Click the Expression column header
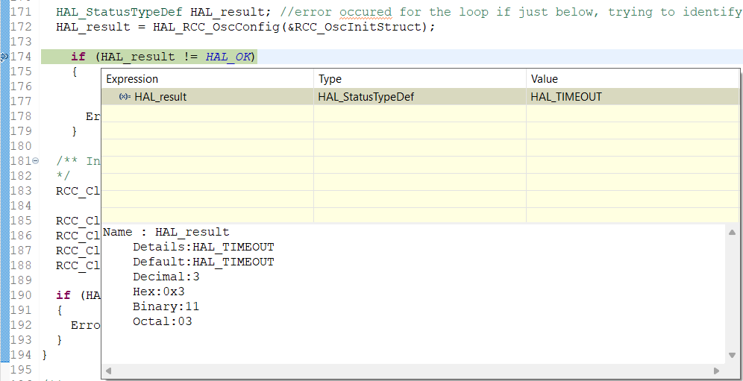Screen dimensions: 743x381 coord(132,79)
